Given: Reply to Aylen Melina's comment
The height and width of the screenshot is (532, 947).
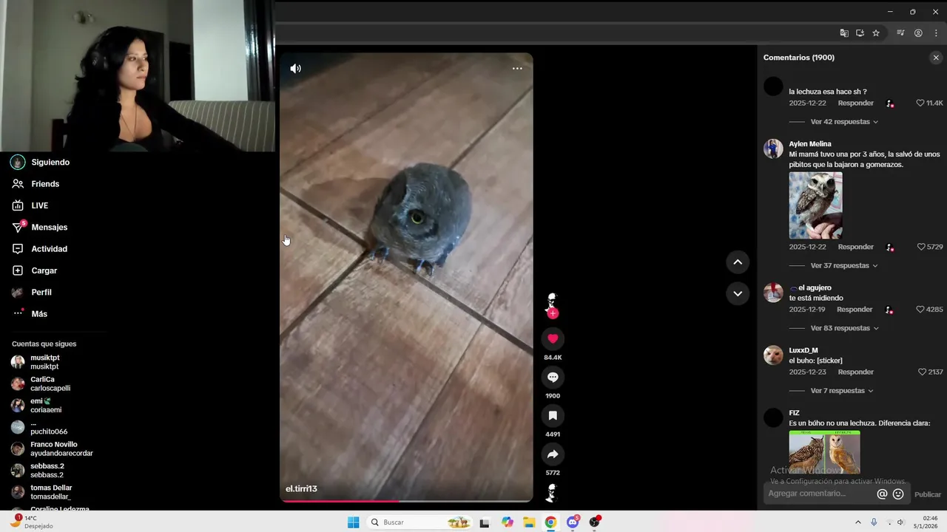Looking at the screenshot, I should (x=855, y=247).
